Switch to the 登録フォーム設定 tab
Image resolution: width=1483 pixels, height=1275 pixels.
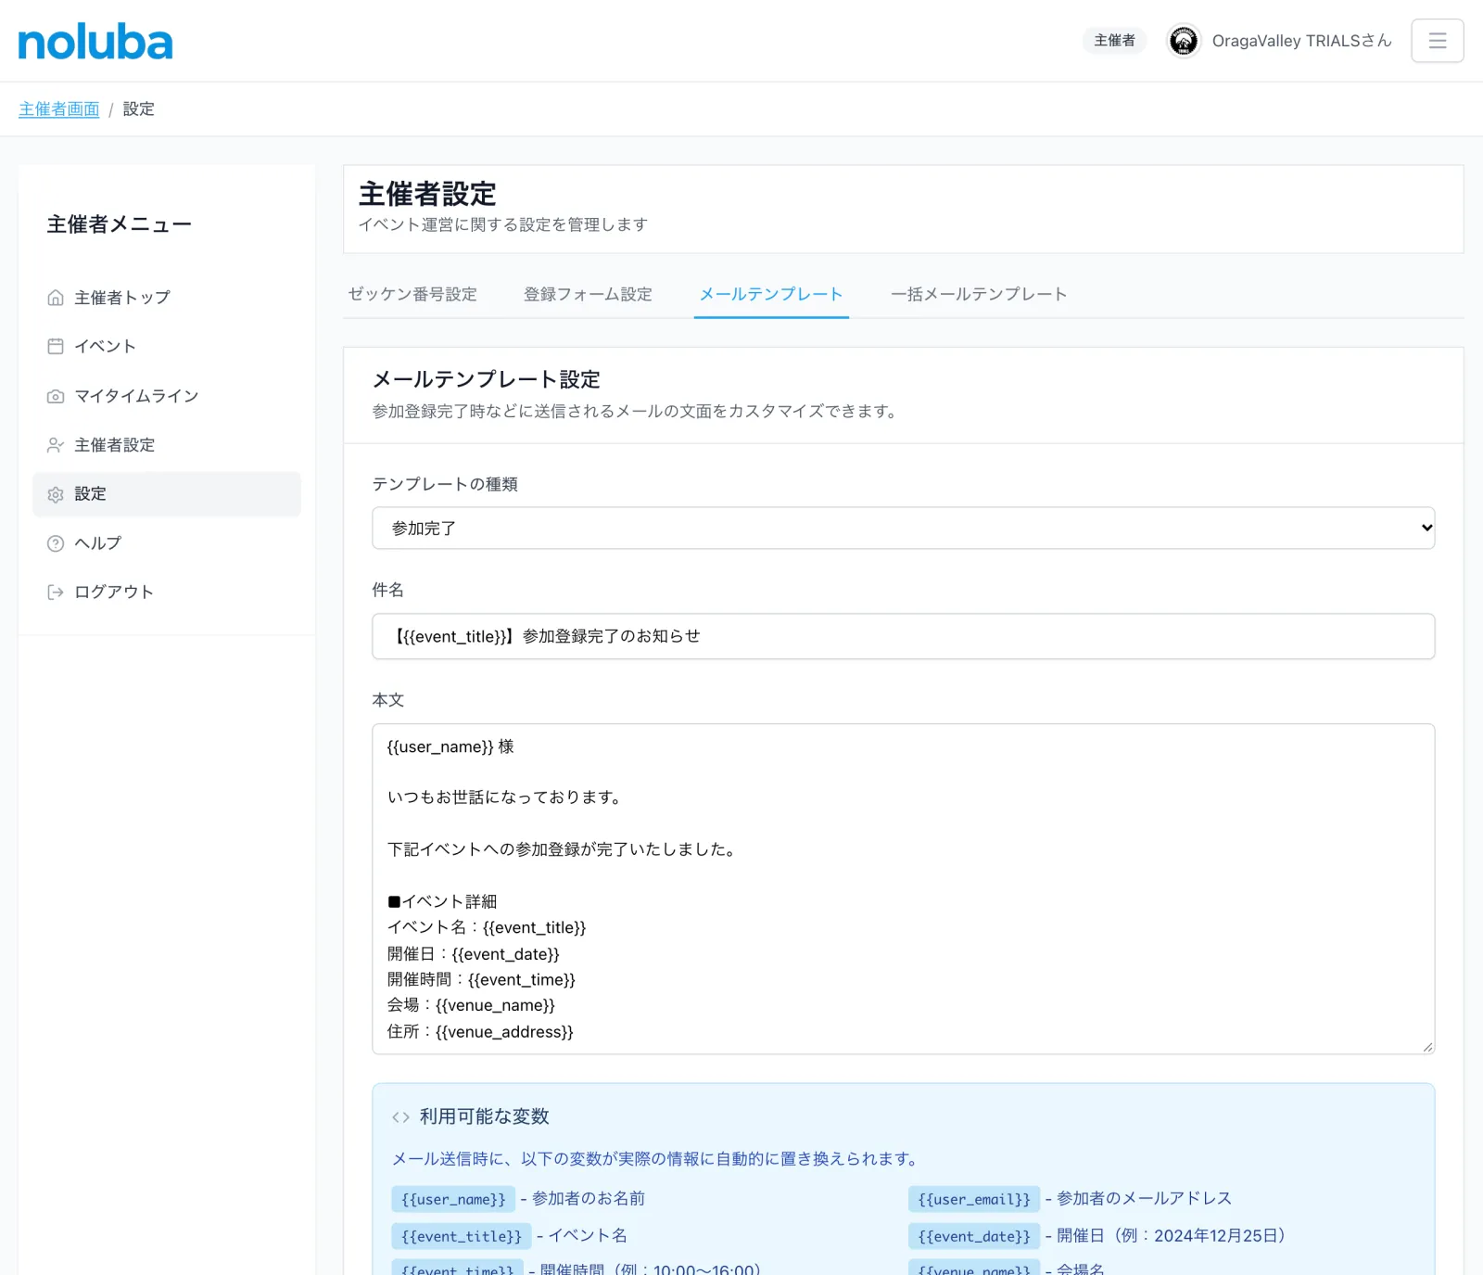coord(589,294)
